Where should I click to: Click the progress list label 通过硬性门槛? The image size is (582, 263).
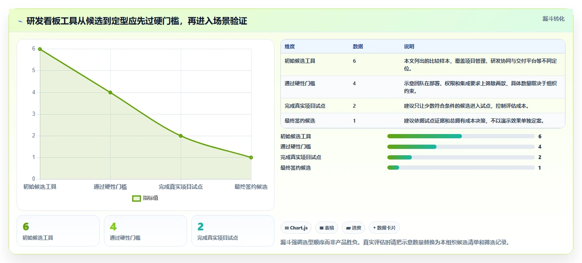click(296, 147)
